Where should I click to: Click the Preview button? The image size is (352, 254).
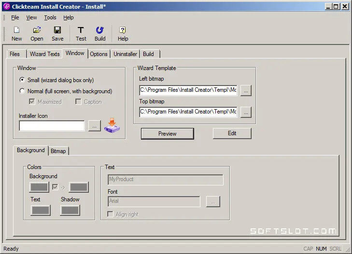(168, 134)
